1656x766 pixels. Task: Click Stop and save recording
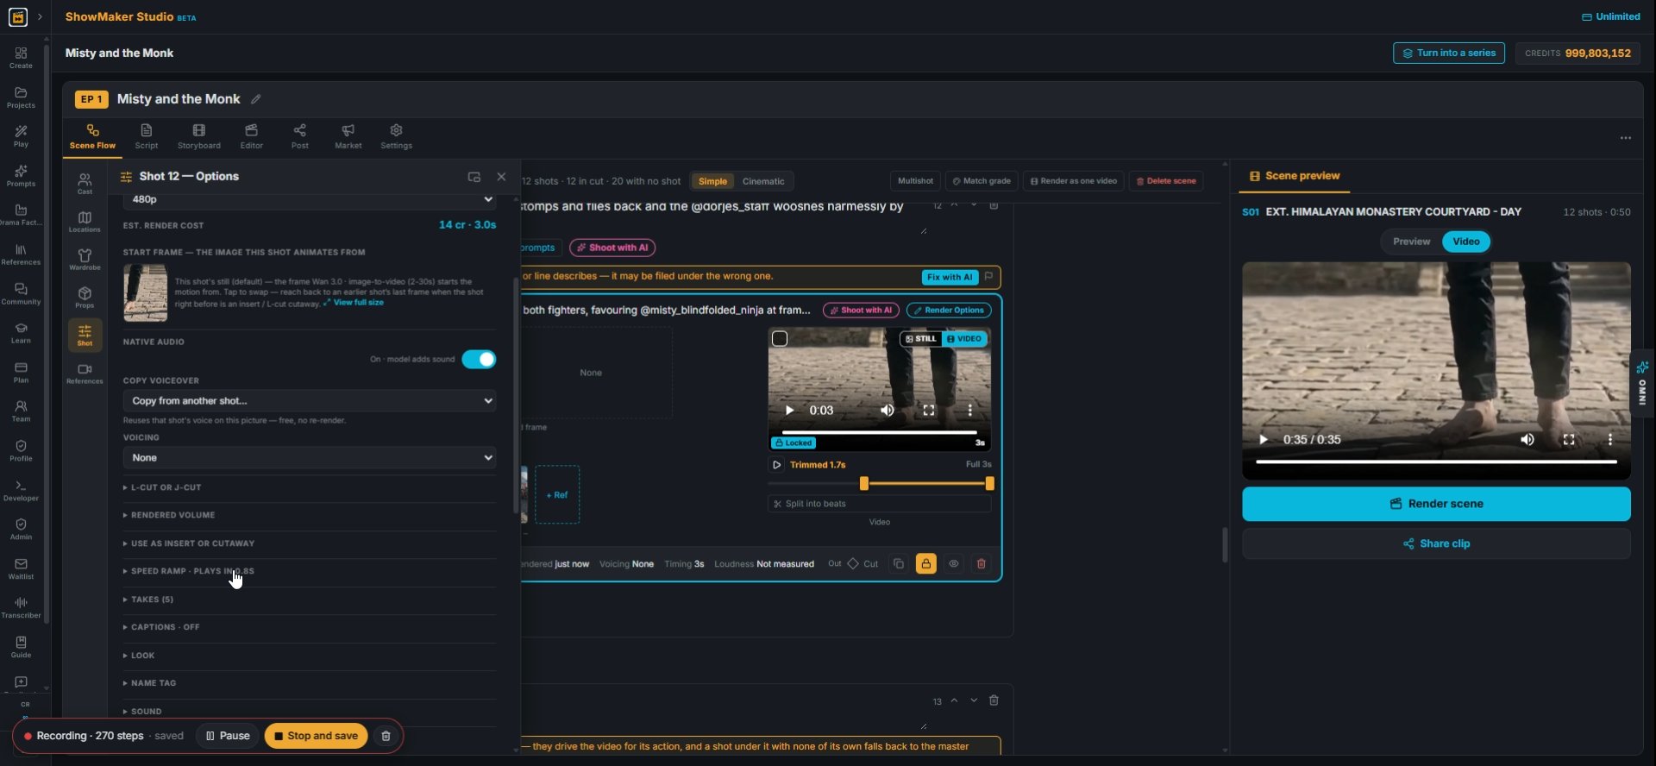(317, 736)
